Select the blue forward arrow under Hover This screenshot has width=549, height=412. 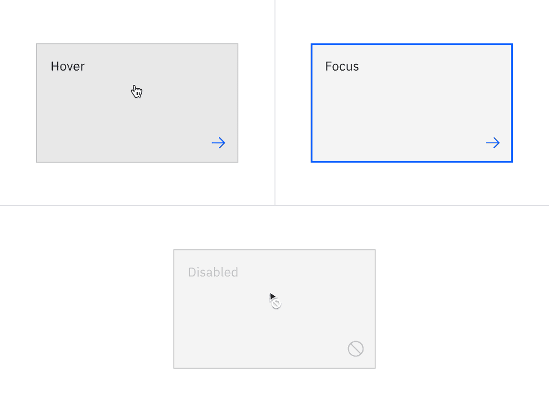[218, 143]
